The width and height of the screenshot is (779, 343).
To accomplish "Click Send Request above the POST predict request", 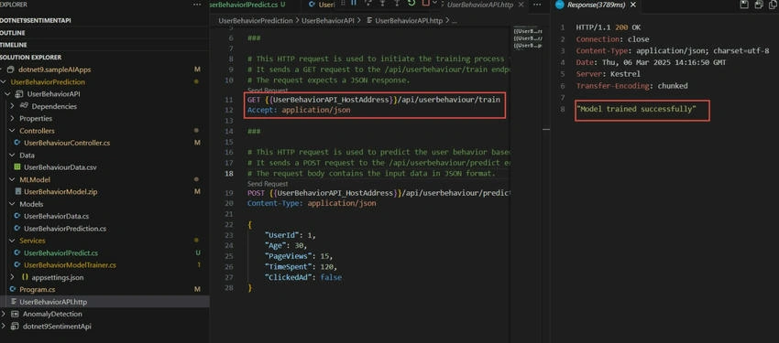I will tap(268, 184).
